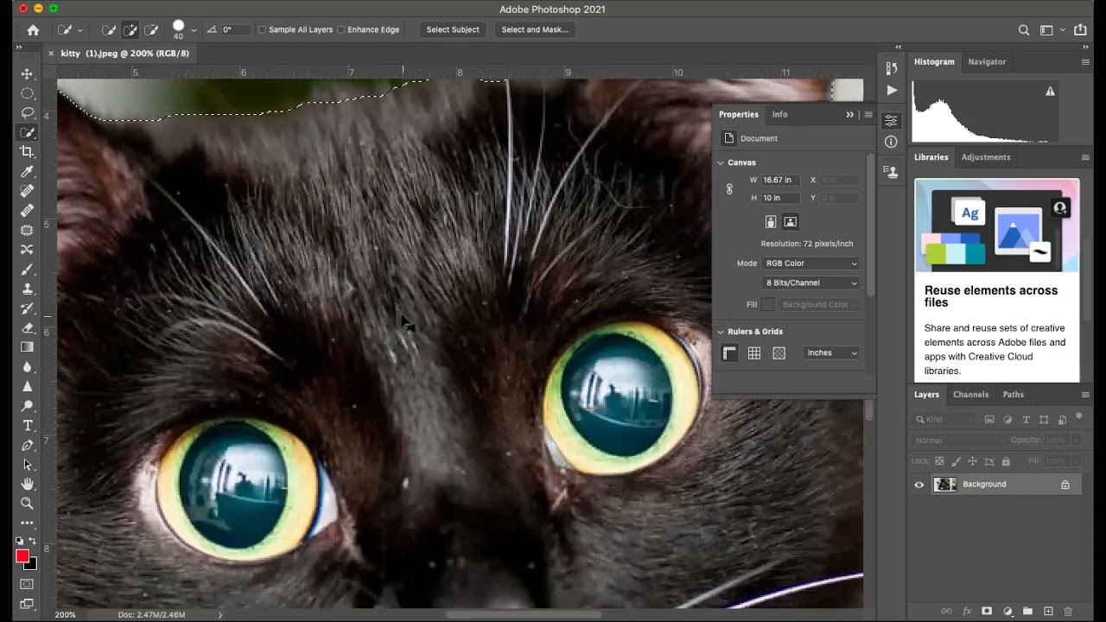Swap foreground and background colors

(33, 542)
